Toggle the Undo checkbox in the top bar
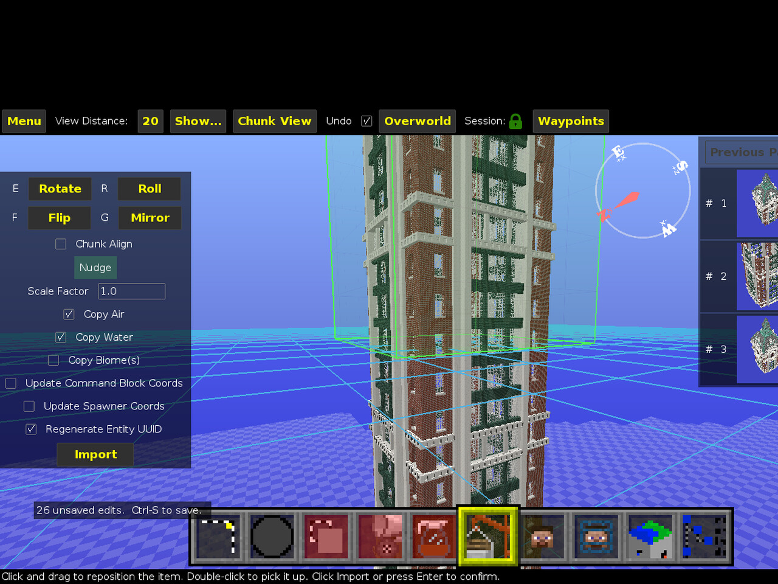Screen dimensions: 778x584 [x=367, y=120]
